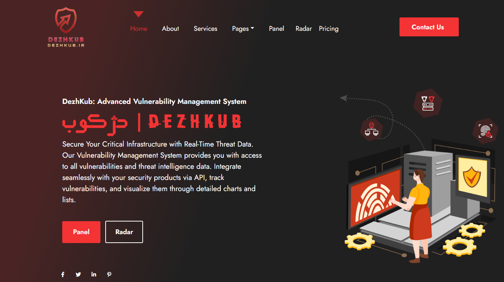Image resolution: width=504 pixels, height=282 pixels.
Task: Select Radar in the top navigation
Action: [x=304, y=29]
